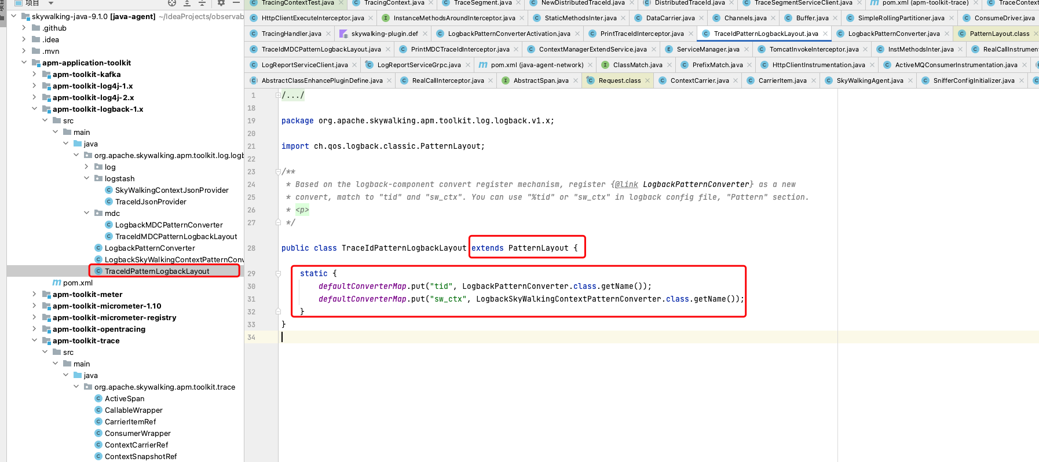Switch to the LogbackPatternConverter.java tab

pos(893,34)
